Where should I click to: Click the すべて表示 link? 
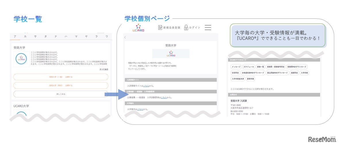coord(104,69)
